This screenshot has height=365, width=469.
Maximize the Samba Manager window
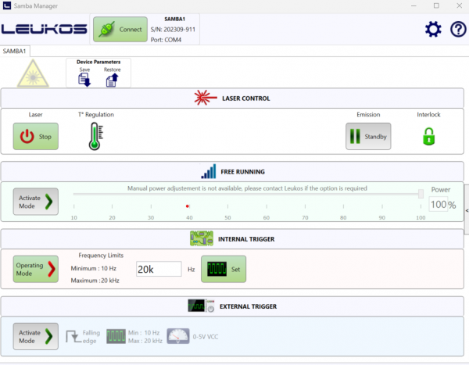436,5
